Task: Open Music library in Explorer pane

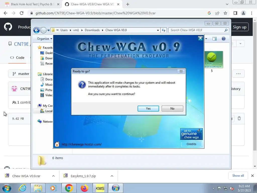Action: (46, 84)
